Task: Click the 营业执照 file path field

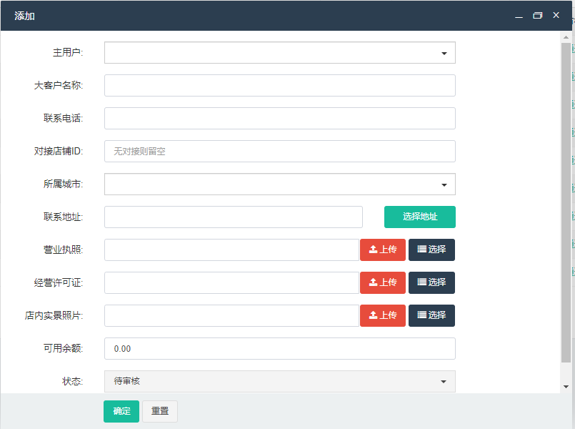Action: pyautogui.click(x=231, y=250)
